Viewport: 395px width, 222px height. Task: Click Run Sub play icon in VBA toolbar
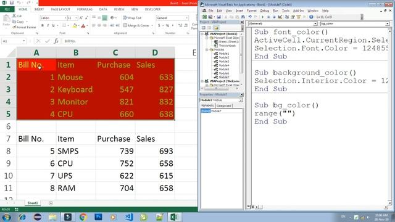262,17
